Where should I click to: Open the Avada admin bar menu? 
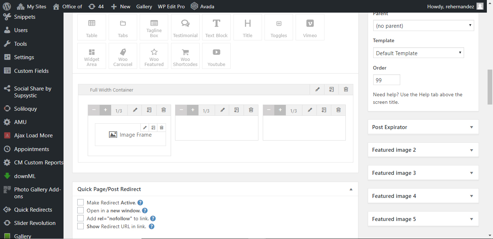click(202, 6)
